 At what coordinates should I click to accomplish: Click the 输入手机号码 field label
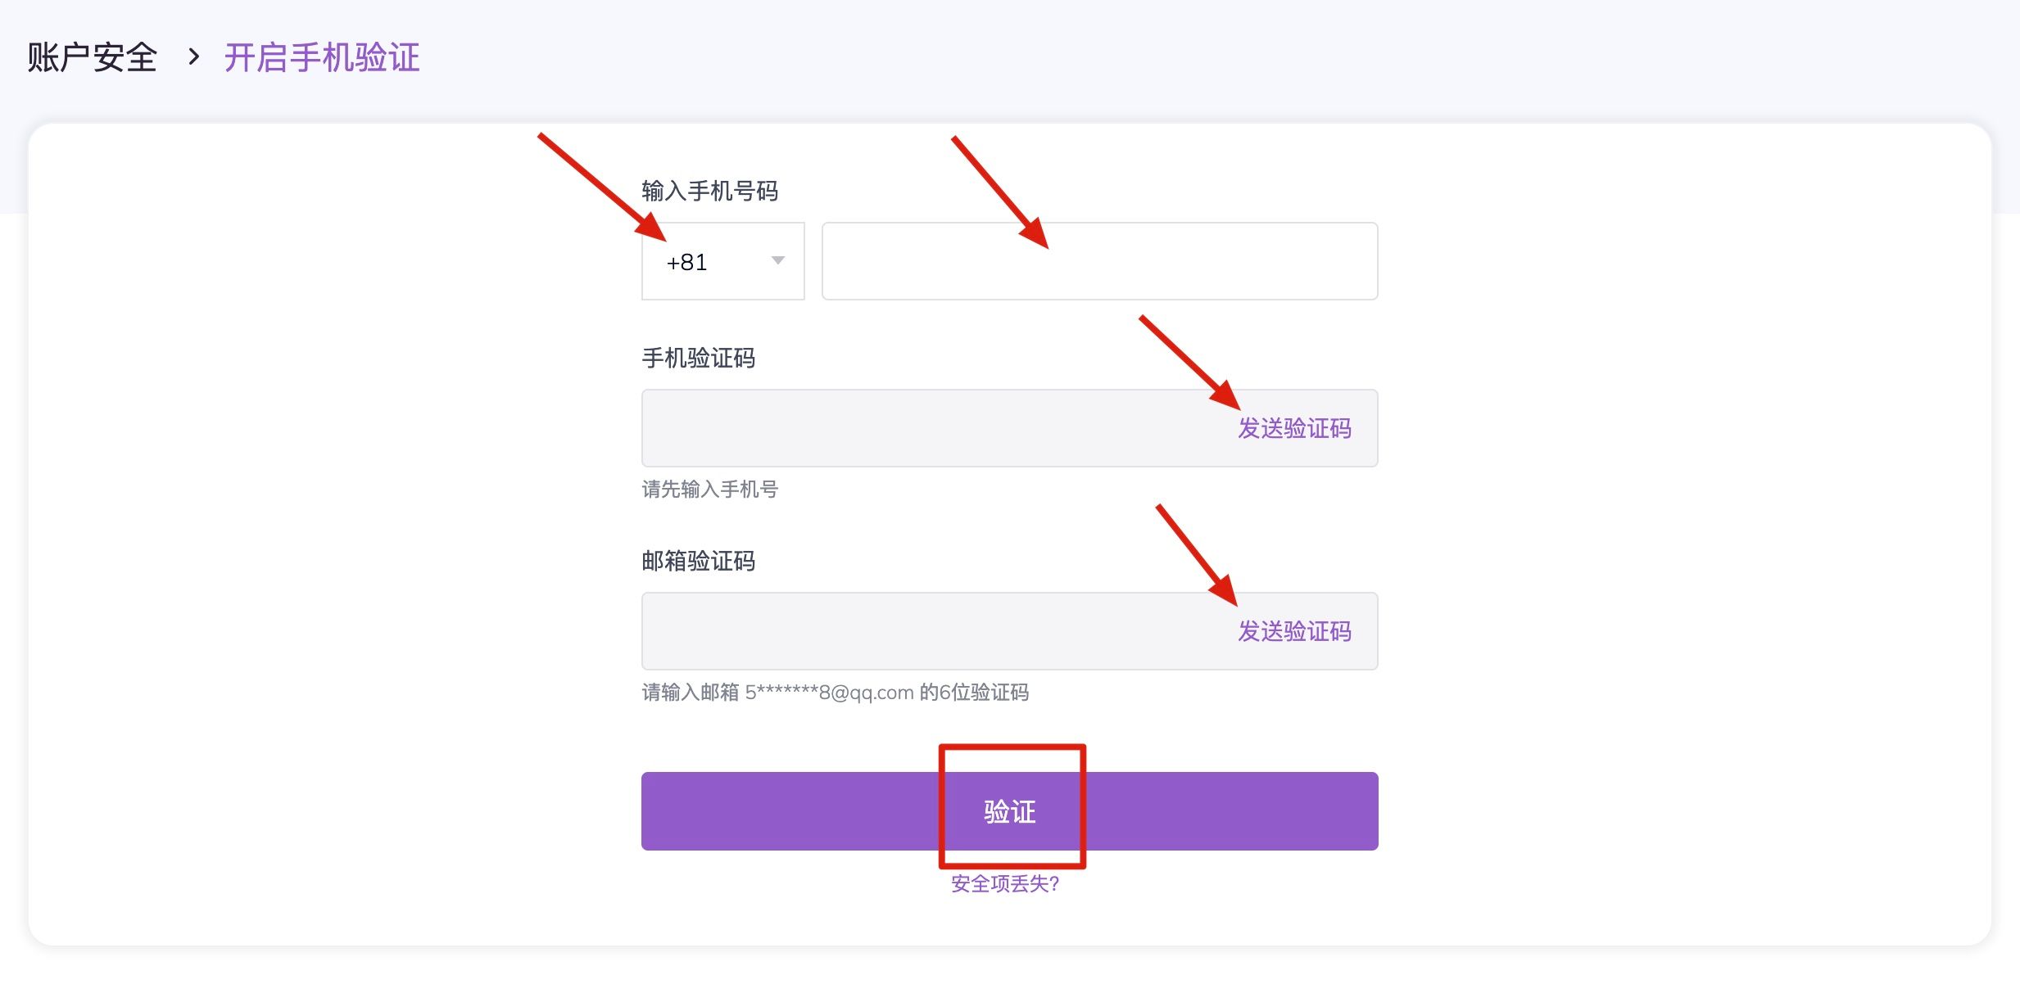pos(709,192)
